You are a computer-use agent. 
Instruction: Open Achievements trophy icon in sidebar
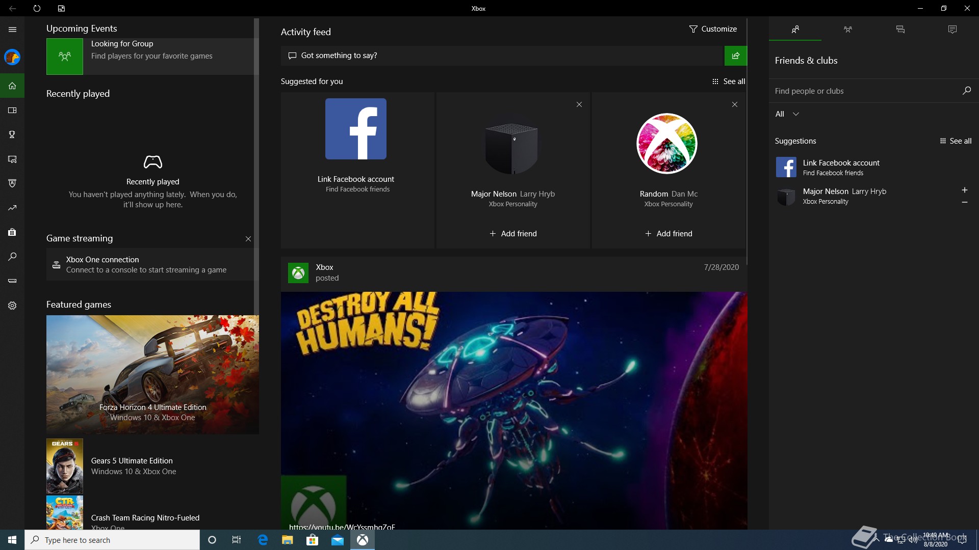click(x=12, y=134)
